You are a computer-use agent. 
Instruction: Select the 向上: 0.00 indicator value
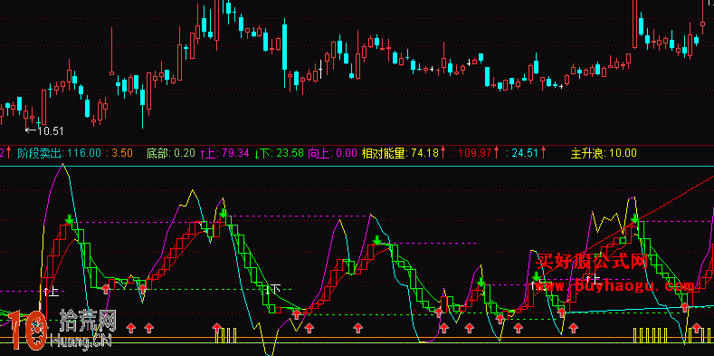(x=332, y=153)
